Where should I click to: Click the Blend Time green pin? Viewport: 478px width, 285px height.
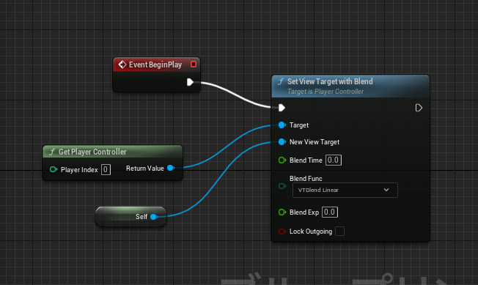[282, 160]
